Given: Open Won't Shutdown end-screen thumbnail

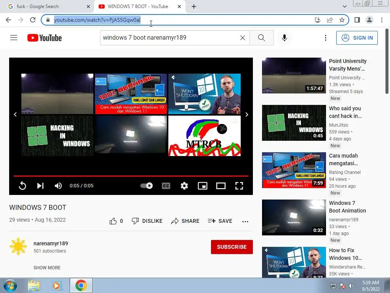Looking at the screenshot, I should [x=205, y=94].
